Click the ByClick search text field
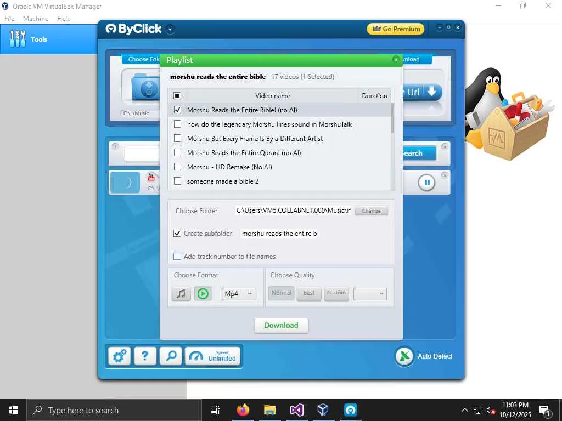562x421 pixels. [142, 153]
